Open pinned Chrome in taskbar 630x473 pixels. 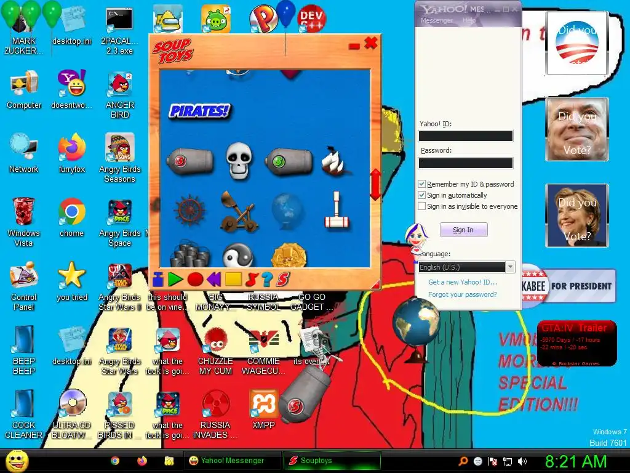coord(115,461)
